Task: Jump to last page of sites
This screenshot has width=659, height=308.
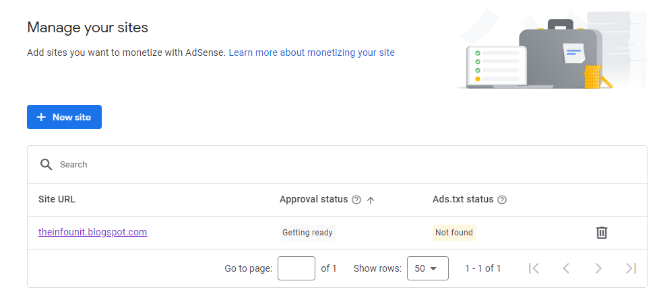Action: point(631,268)
